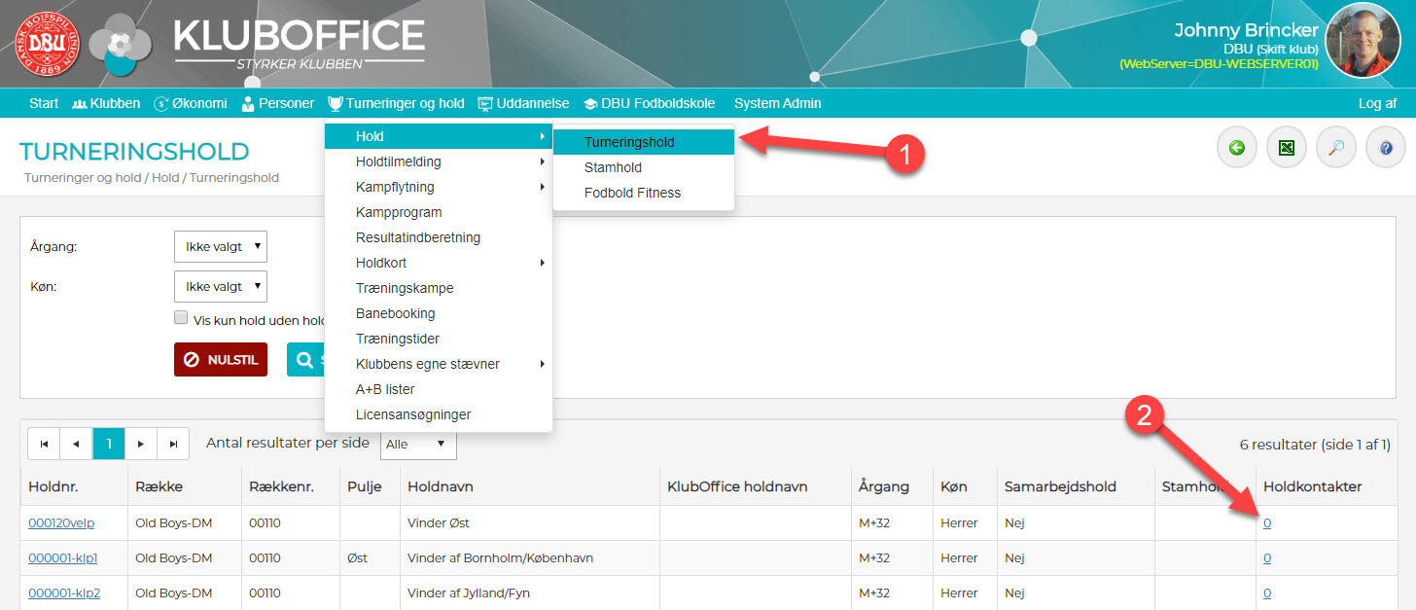1416x610 pixels.
Task: Open the Uddannelse navigation menu
Action: coord(523,103)
